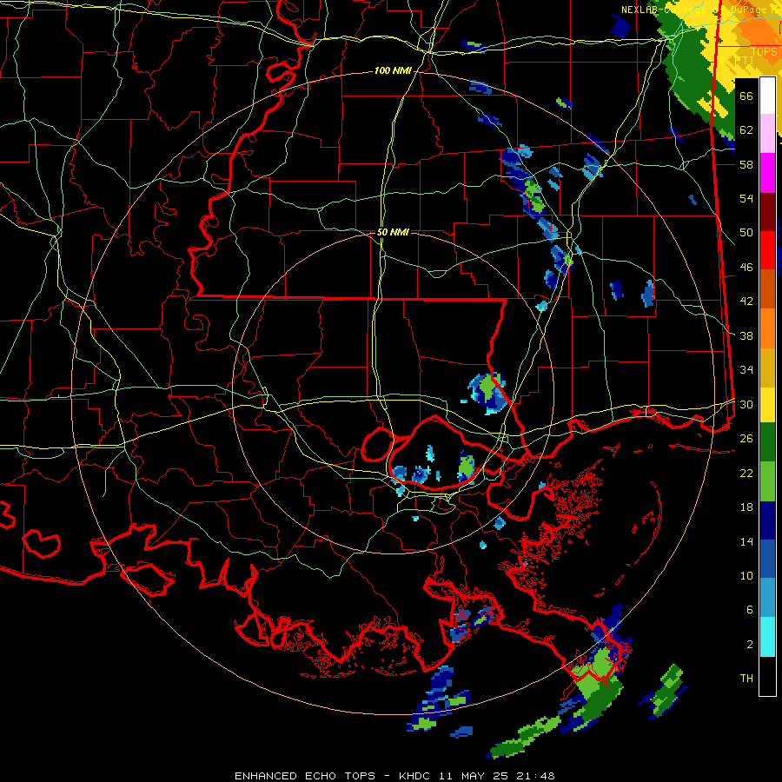This screenshot has height=782, width=782.
Task: Click the legend value "2"
Action: click(750, 645)
